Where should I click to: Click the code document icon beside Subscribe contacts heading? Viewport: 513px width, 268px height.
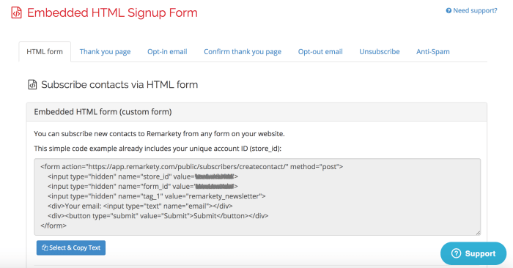(x=32, y=85)
